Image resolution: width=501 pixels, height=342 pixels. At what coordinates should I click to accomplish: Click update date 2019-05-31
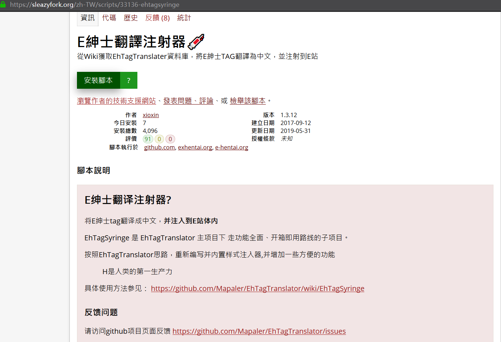click(x=296, y=131)
